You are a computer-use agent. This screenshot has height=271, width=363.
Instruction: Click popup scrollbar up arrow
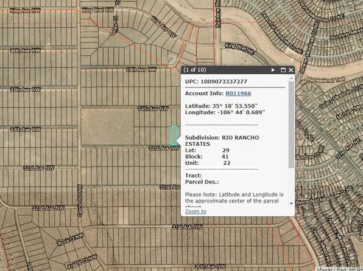[291, 78]
